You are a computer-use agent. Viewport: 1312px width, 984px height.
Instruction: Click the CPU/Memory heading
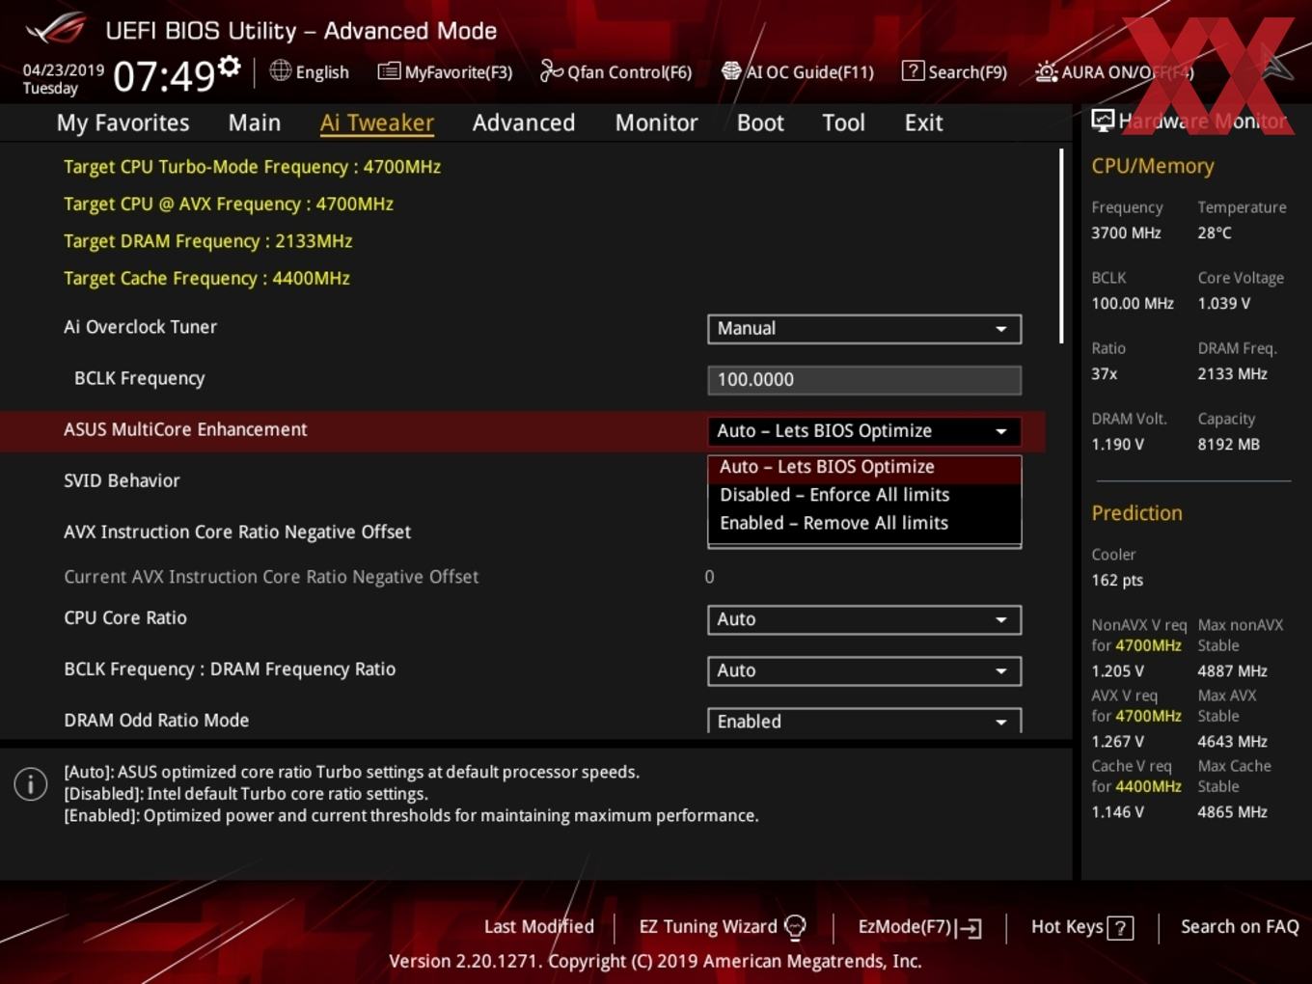tap(1152, 166)
